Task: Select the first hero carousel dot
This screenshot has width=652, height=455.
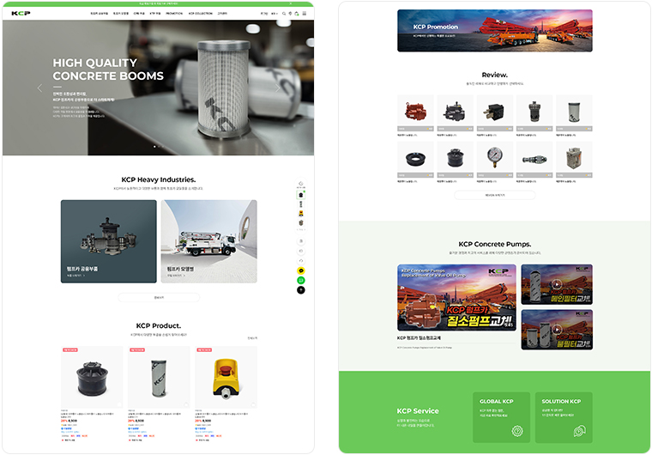Action: coord(154,147)
